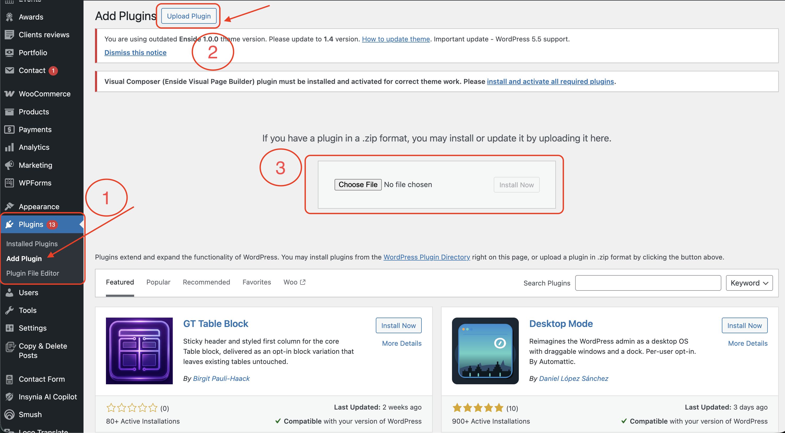Screen dimensions: 785x433
Task: Click the How to update theme link
Action: point(396,39)
